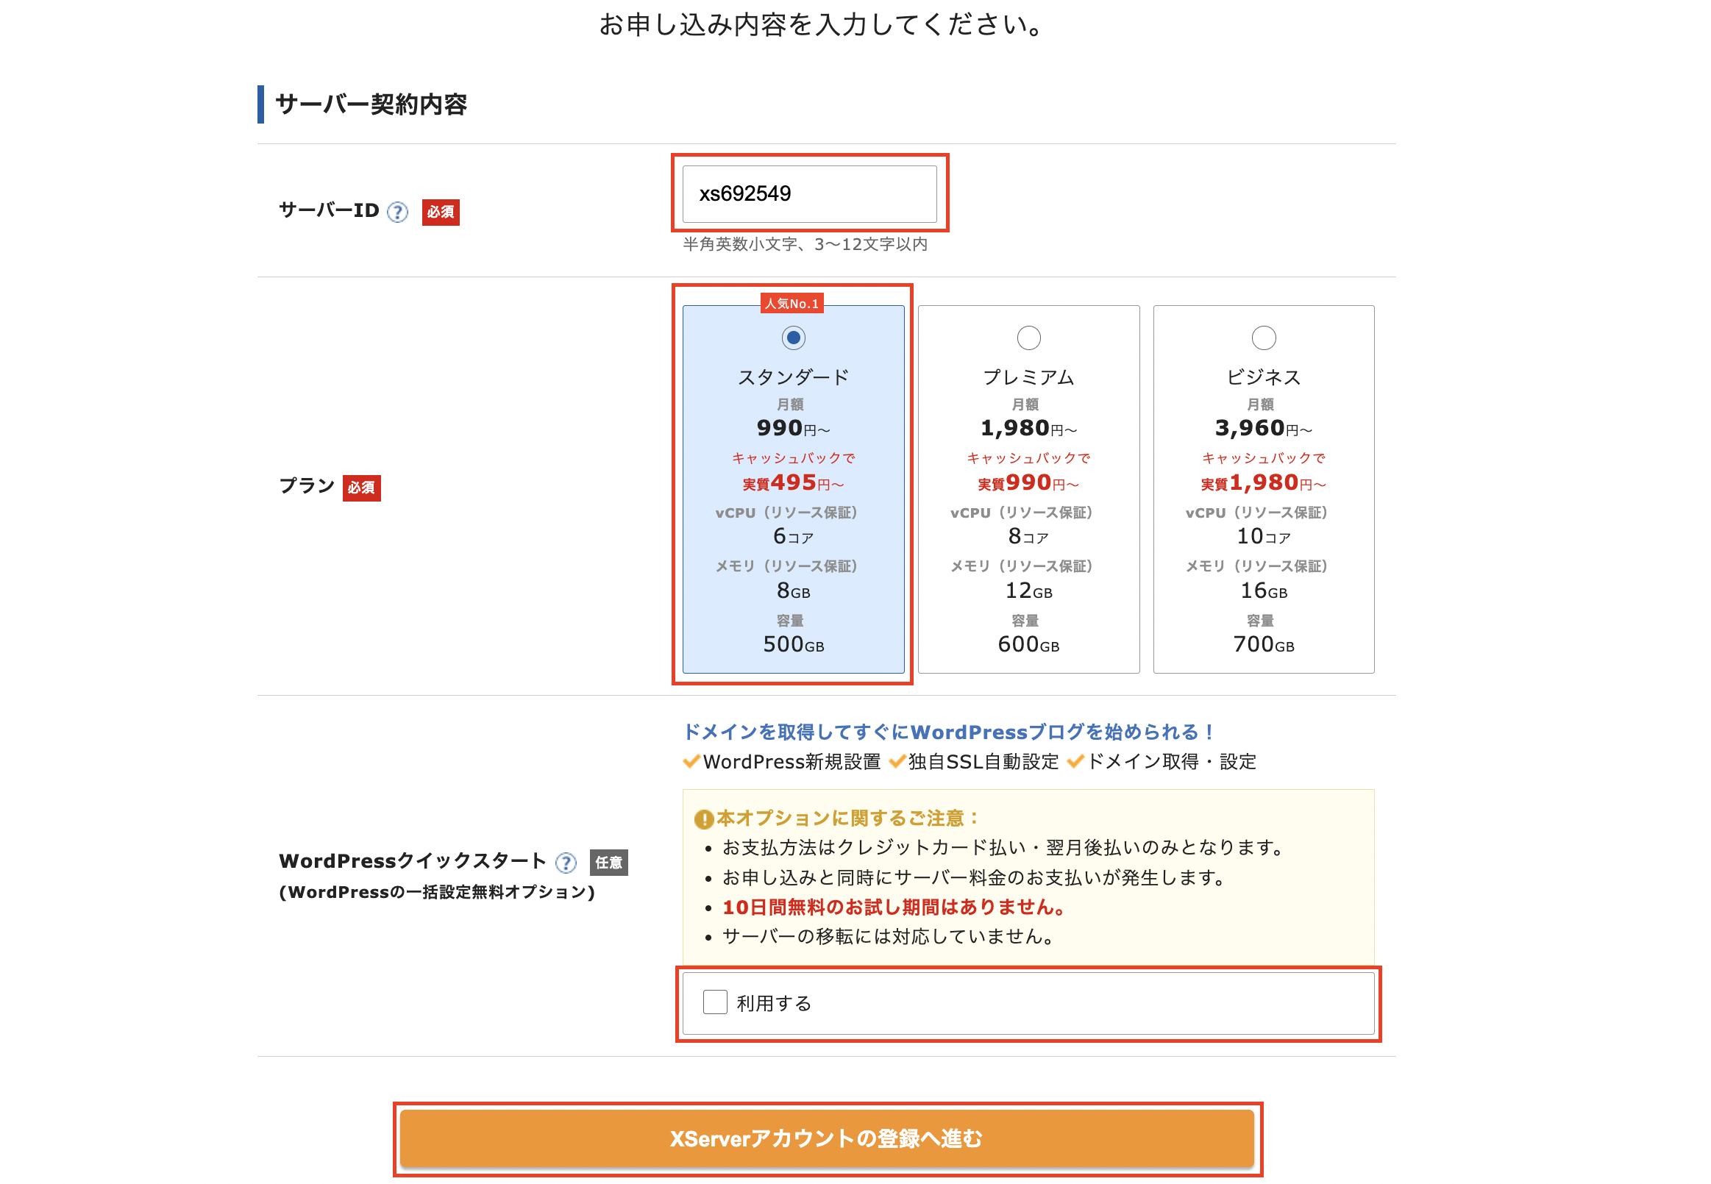Select the ビジネス plan radio button

(1264, 338)
